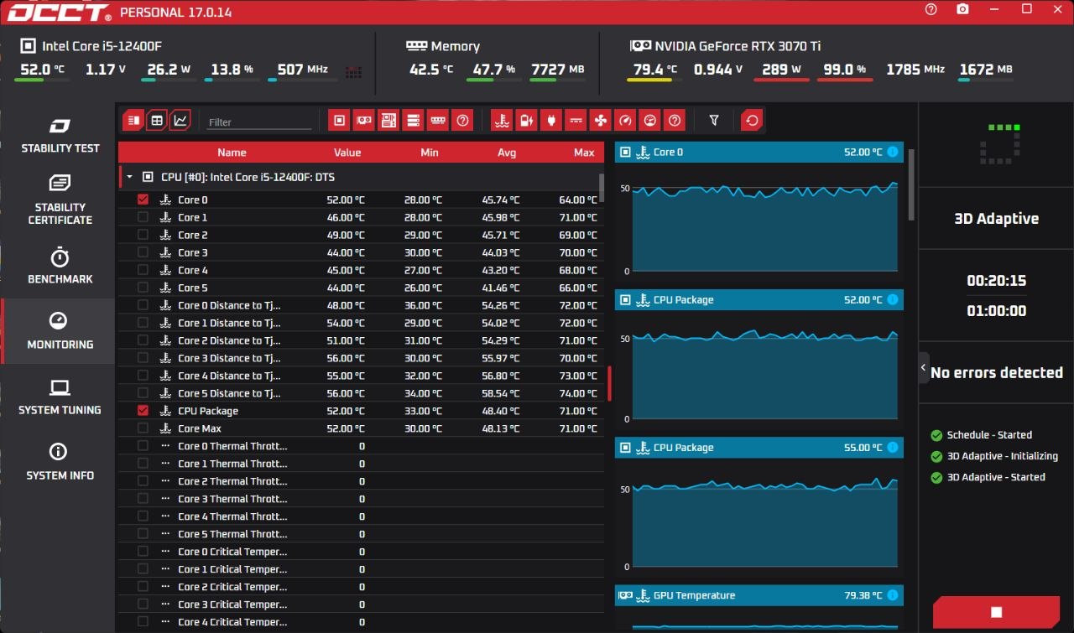This screenshot has height=633, width=1074.
Task: Go to the Benchmark section
Action: coord(60,266)
